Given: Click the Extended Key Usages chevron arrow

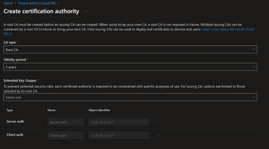Looking at the screenshot, I should point(253,97).
